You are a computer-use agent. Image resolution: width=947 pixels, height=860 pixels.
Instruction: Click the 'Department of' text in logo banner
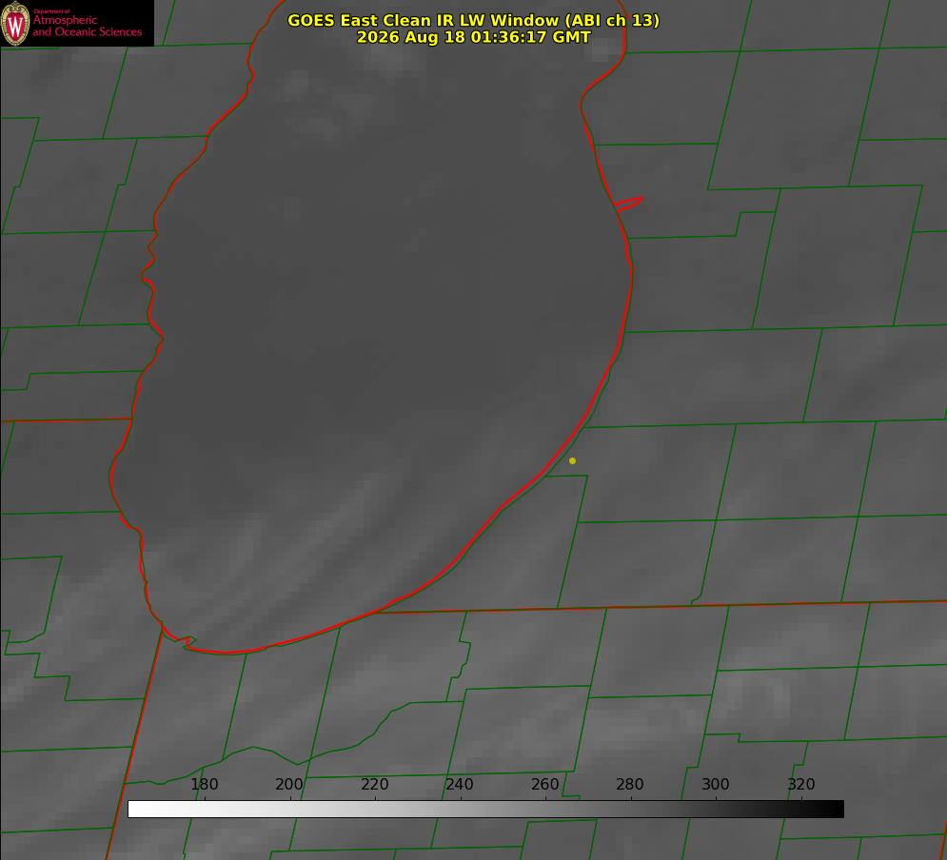click(51, 11)
